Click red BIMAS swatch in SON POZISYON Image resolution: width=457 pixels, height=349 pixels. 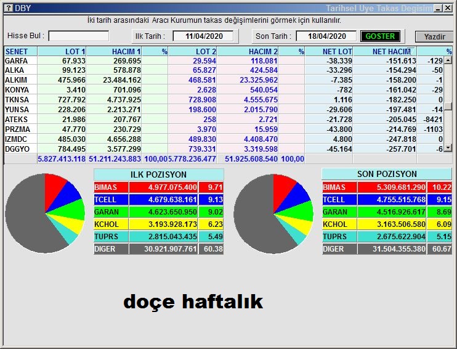tap(339, 187)
